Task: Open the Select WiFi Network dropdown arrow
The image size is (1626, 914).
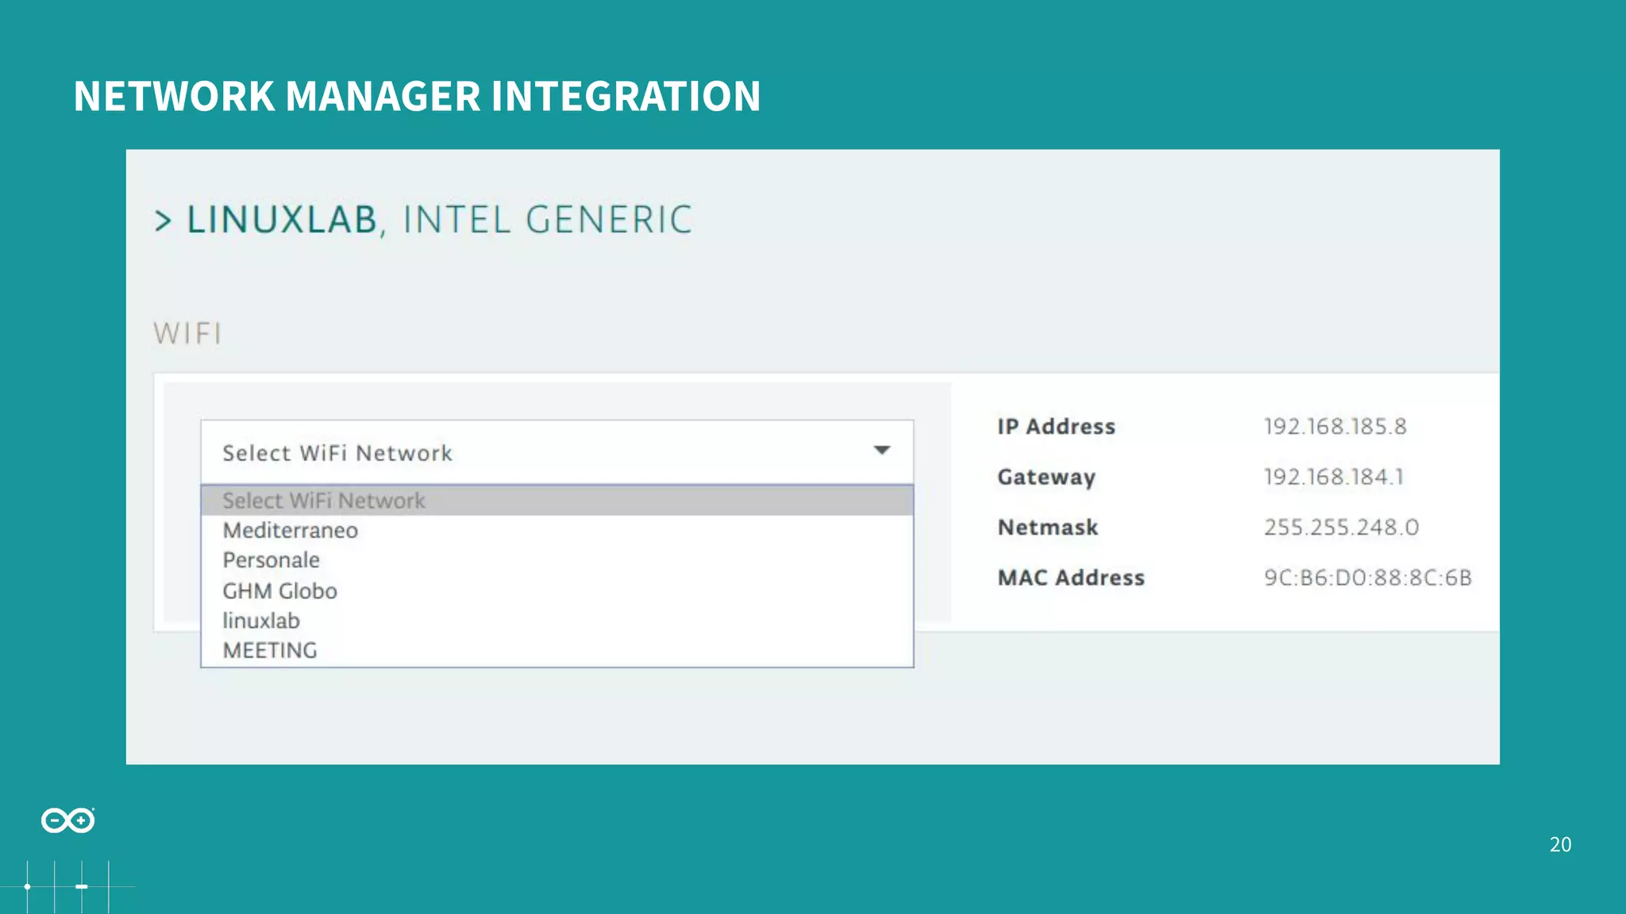Action: pyautogui.click(x=881, y=450)
